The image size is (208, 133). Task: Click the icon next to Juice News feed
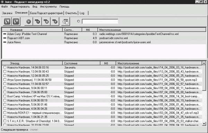point(5,42)
